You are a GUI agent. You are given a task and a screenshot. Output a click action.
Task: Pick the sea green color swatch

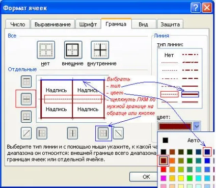pos(190,169)
